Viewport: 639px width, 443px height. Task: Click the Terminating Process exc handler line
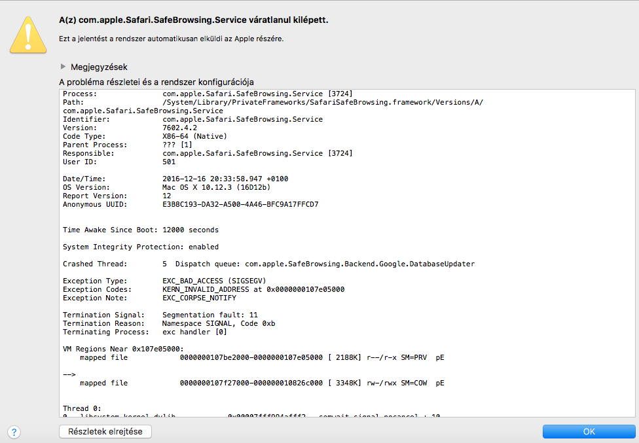(x=145, y=332)
